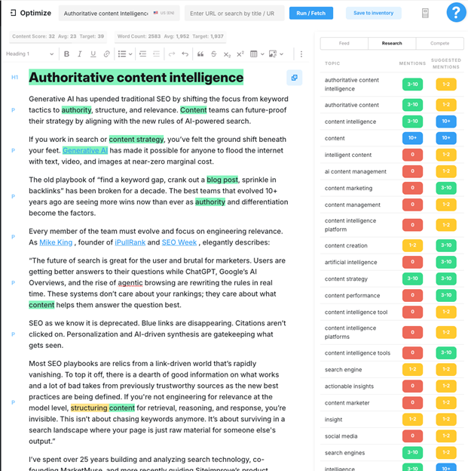Toggle bold formatting in editor toolbar

coord(66,54)
